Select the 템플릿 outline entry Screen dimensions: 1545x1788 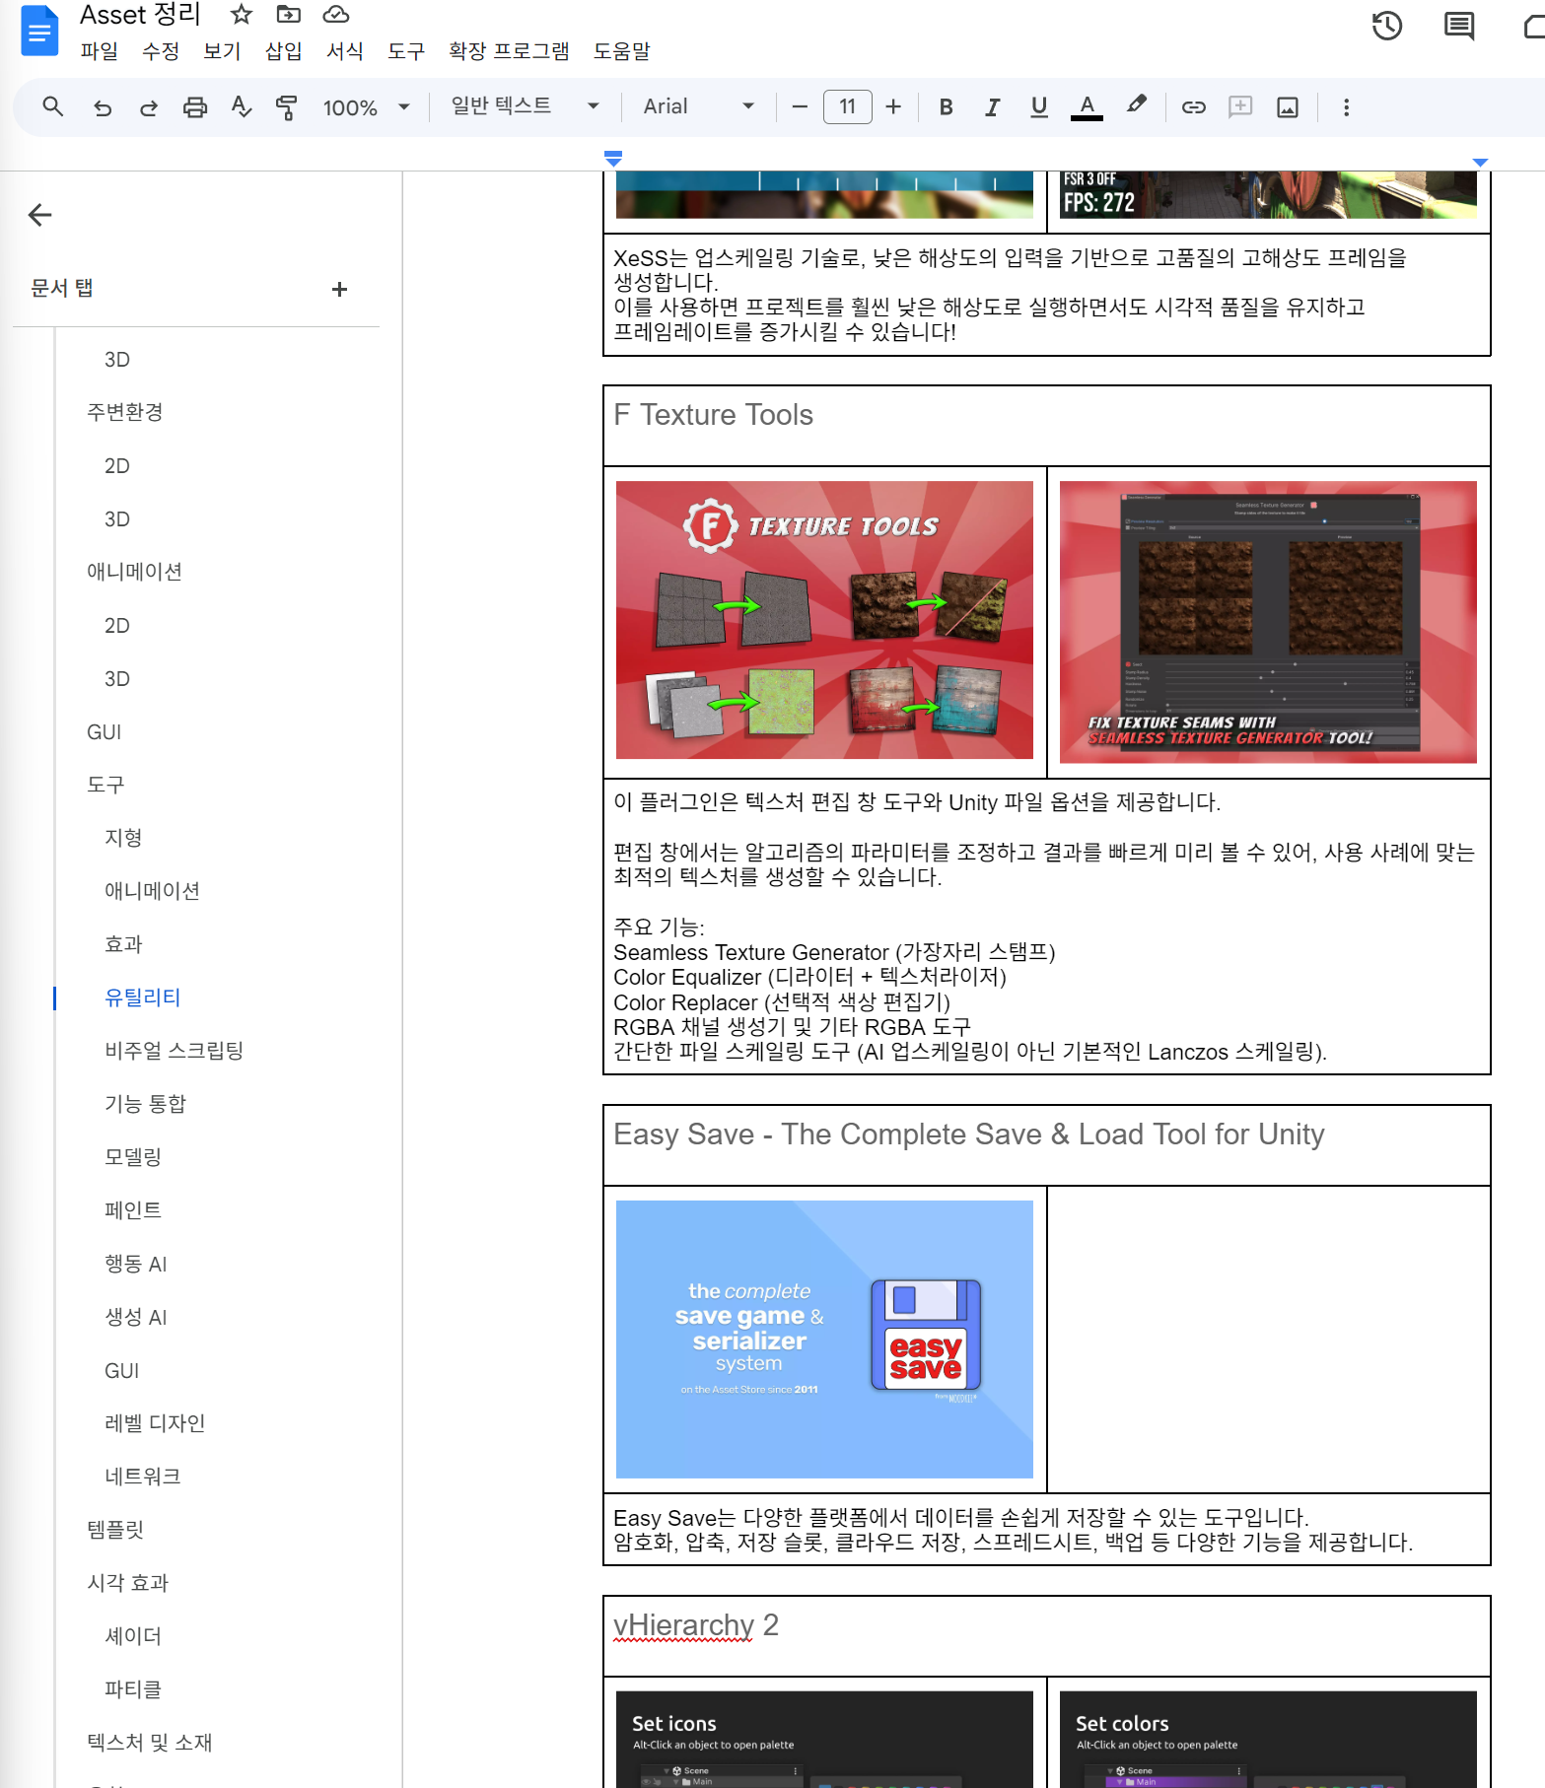[115, 1530]
